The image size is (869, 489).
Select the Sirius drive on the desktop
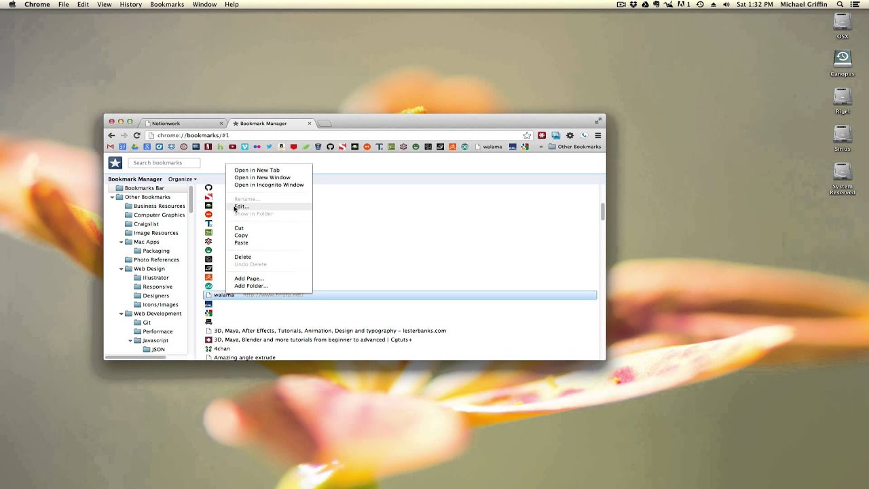click(x=843, y=139)
